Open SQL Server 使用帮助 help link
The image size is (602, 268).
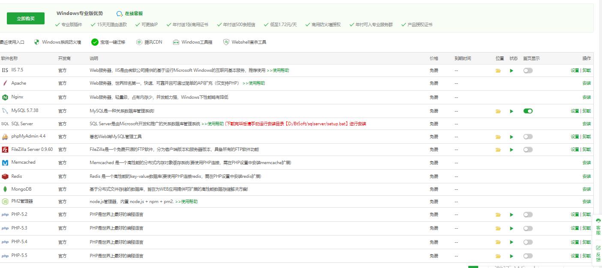tap(213, 124)
